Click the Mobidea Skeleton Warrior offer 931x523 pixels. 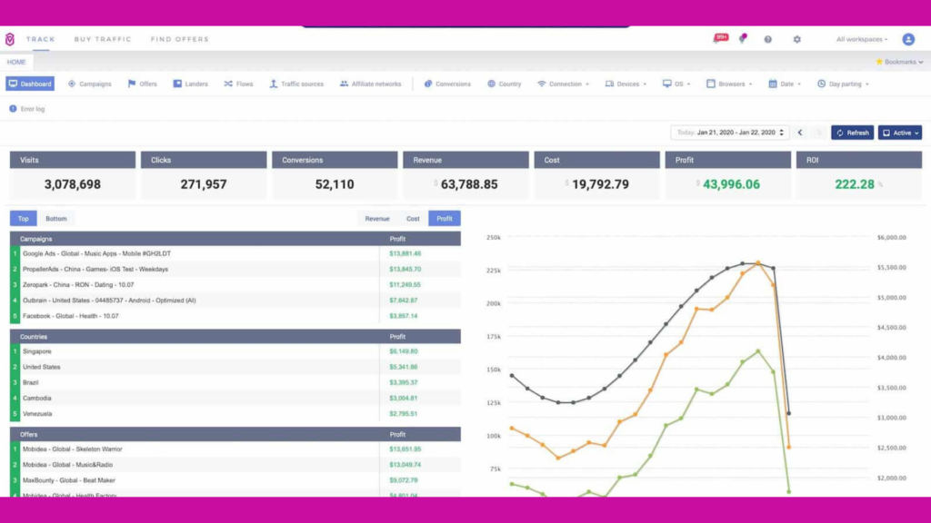[x=235, y=449]
